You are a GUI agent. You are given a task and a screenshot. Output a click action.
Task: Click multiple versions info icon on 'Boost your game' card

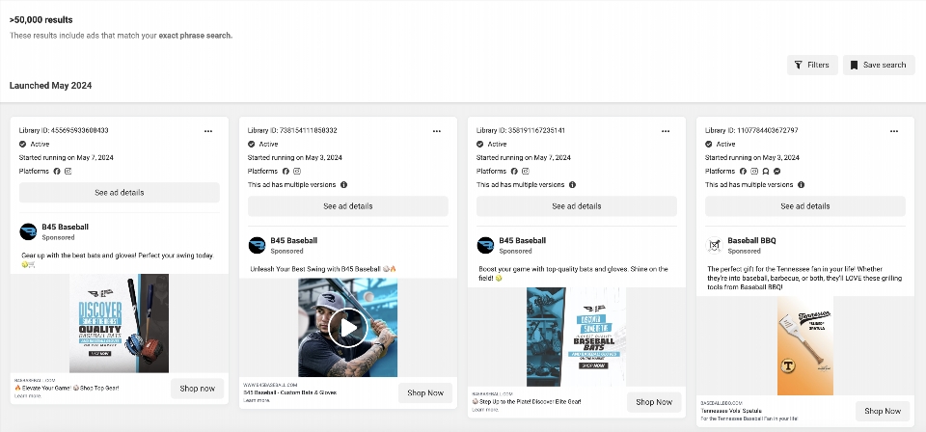pos(572,185)
